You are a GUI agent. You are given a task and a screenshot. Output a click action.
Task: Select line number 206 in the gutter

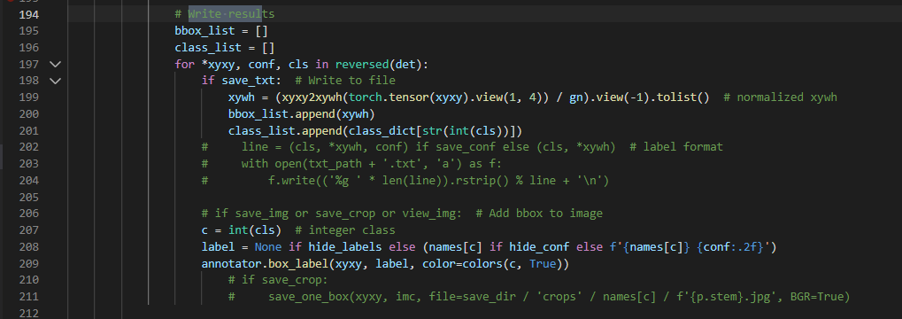click(x=28, y=214)
